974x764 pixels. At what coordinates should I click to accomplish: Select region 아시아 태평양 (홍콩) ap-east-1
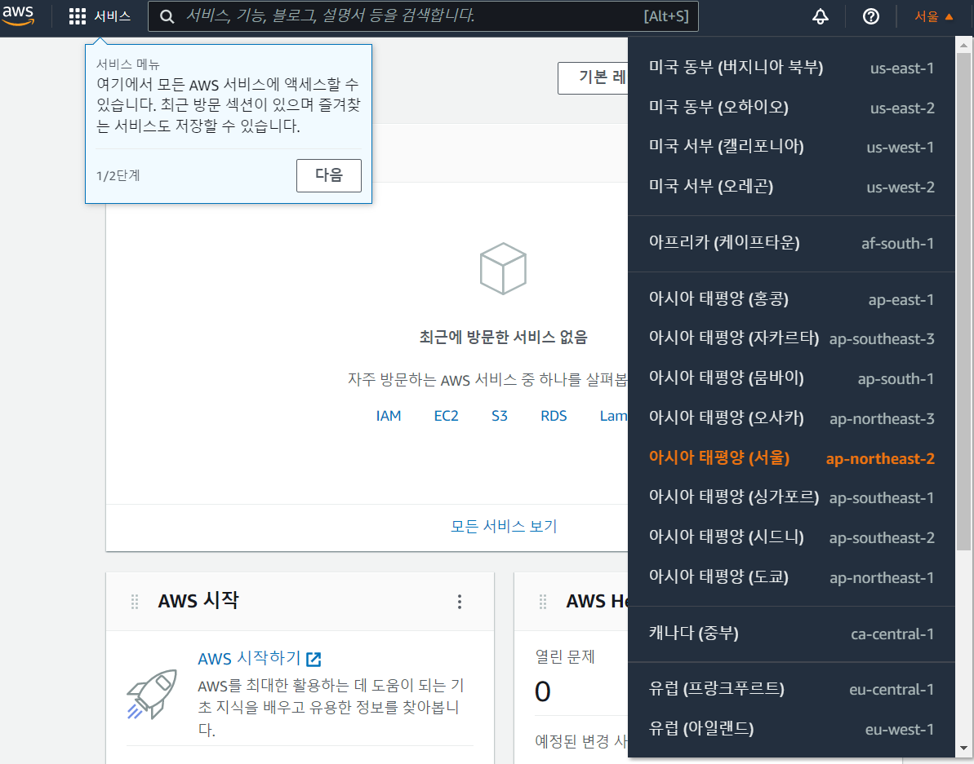[x=791, y=299]
